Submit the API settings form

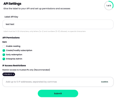pyautogui.click(x=58, y=93)
